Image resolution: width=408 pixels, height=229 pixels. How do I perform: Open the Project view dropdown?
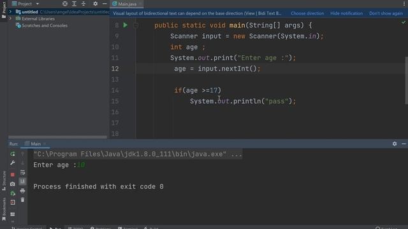coord(38,4)
